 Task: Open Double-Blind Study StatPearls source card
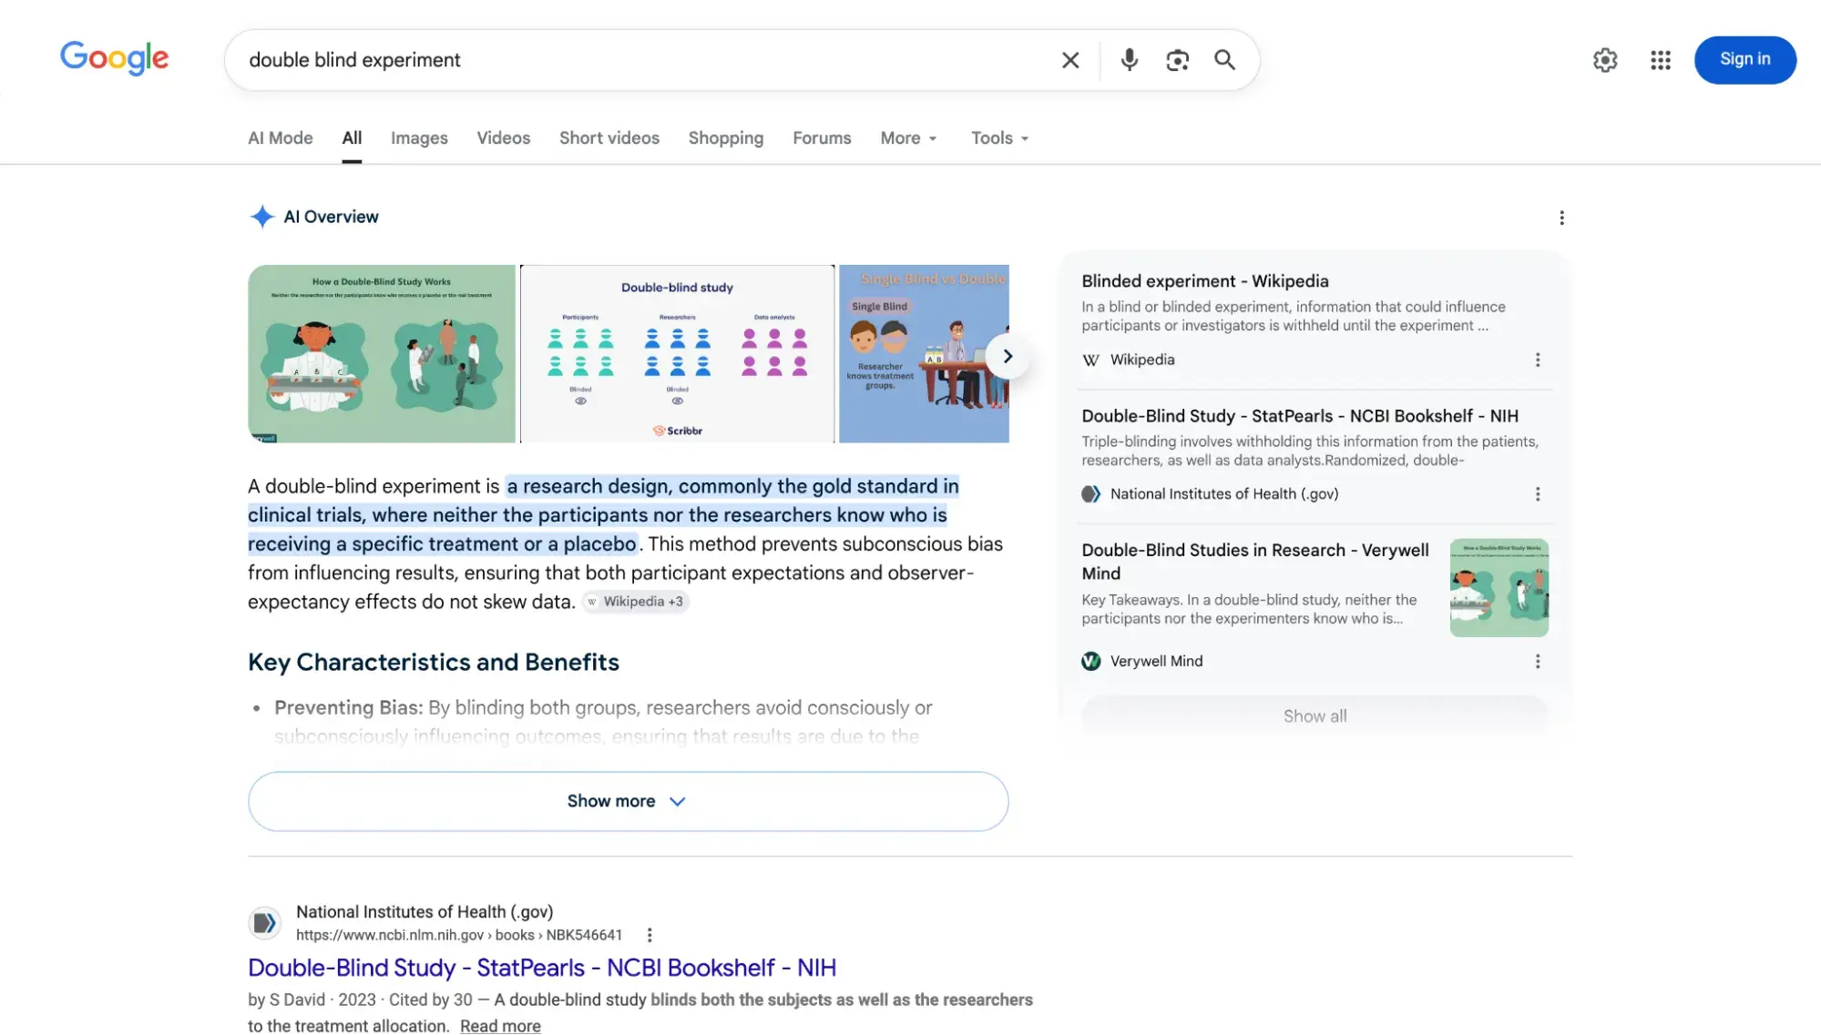tap(1300, 416)
